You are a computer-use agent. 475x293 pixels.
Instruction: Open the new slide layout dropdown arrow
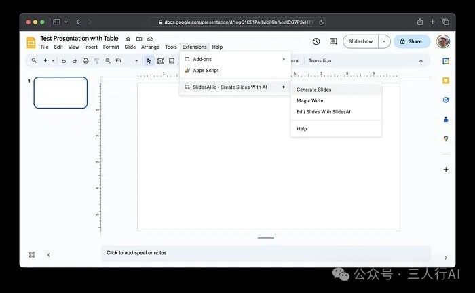coord(53,61)
